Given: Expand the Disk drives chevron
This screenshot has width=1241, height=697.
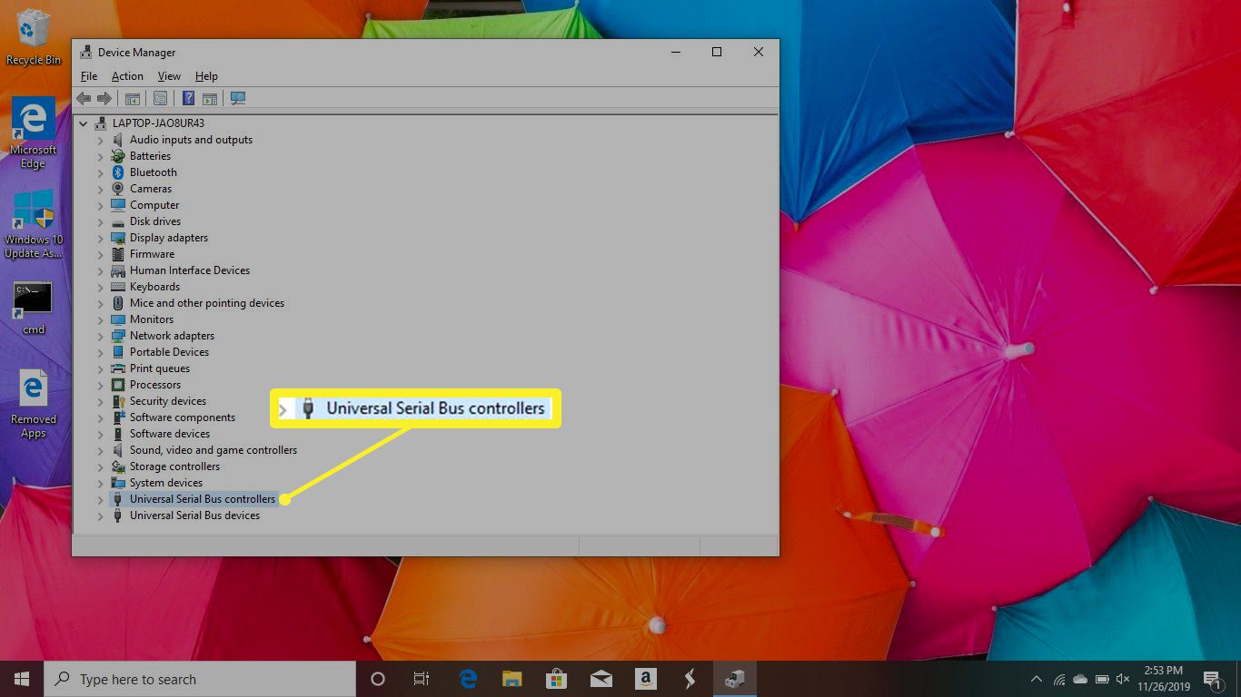Looking at the screenshot, I should (101, 221).
